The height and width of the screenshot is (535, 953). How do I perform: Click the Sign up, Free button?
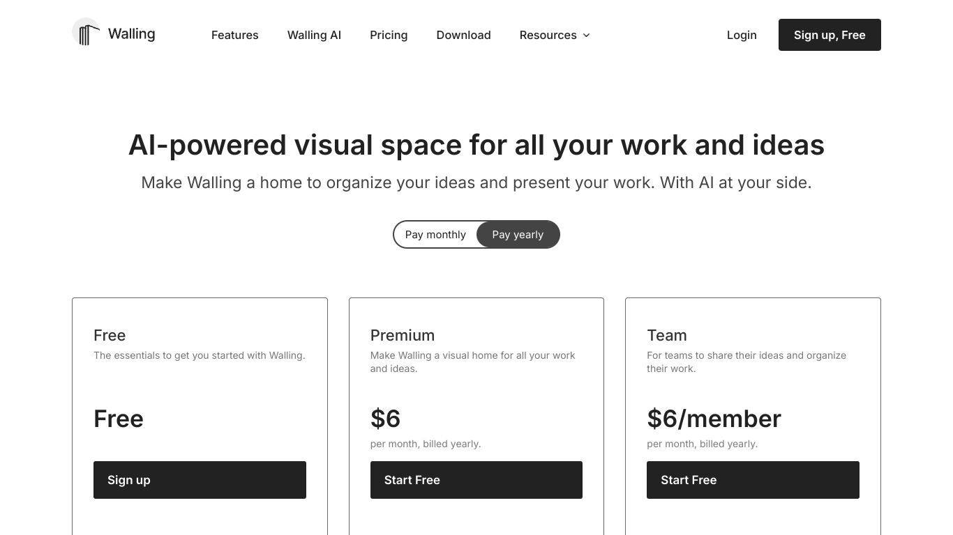pos(830,35)
